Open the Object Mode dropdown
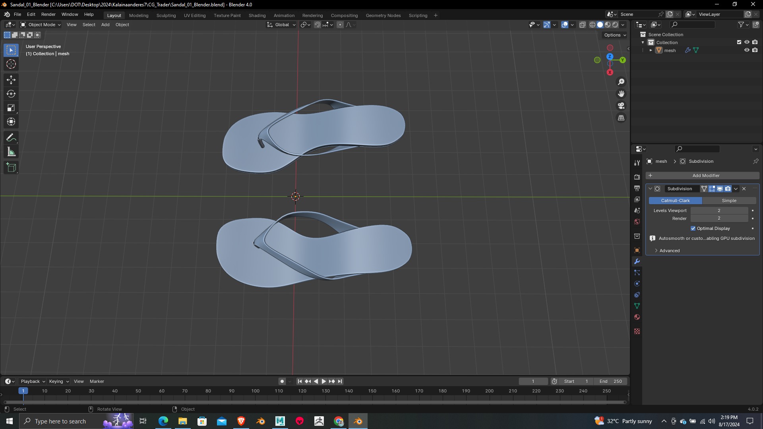Screen dimensions: 763x429 (x=41, y=25)
